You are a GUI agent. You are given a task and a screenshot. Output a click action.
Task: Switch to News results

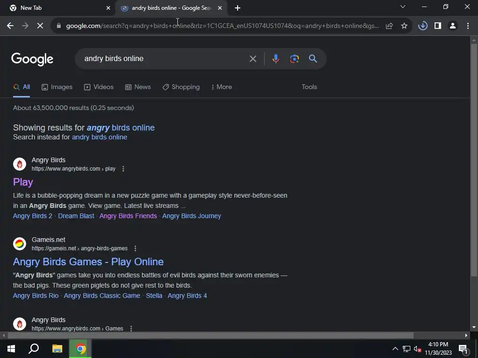(138, 87)
